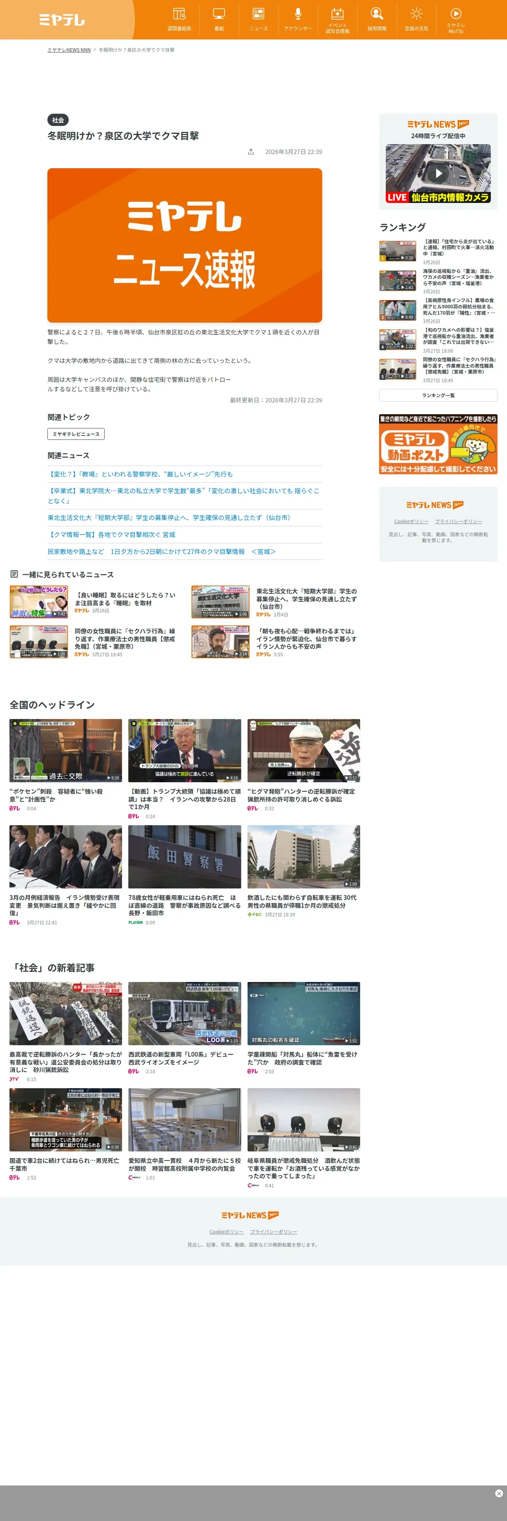The image size is (507, 1521).
Task: Open ranking item 1 fire in 村田町 thumbnail
Action: coord(398,251)
